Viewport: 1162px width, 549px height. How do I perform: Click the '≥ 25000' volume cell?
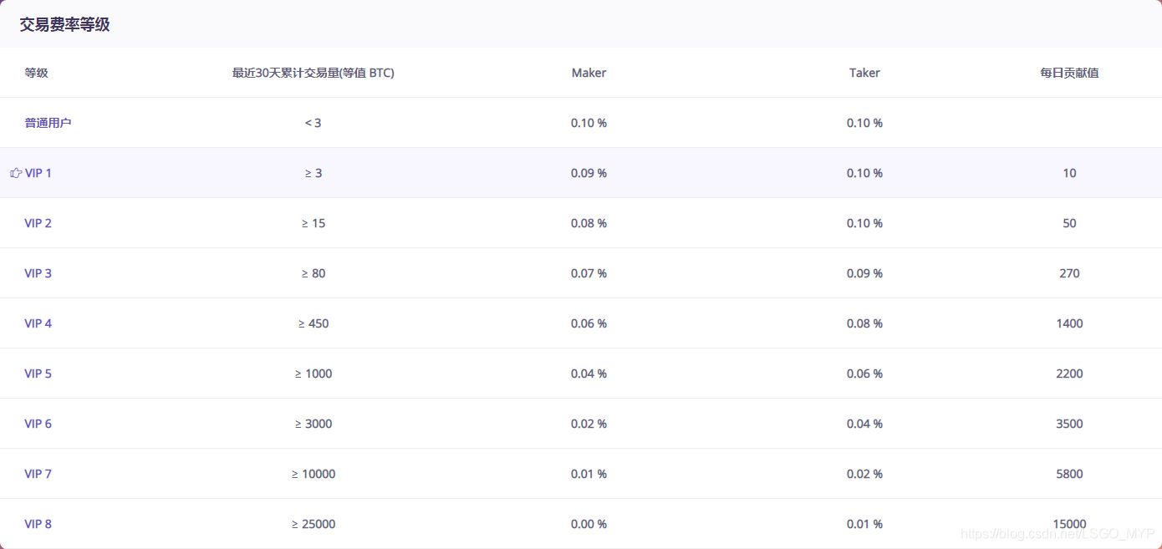pyautogui.click(x=313, y=524)
